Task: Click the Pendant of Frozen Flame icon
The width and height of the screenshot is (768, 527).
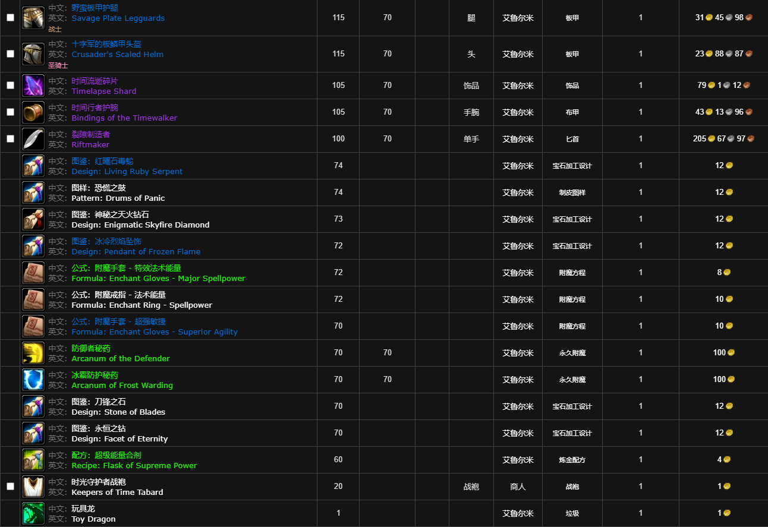Action: (x=33, y=246)
